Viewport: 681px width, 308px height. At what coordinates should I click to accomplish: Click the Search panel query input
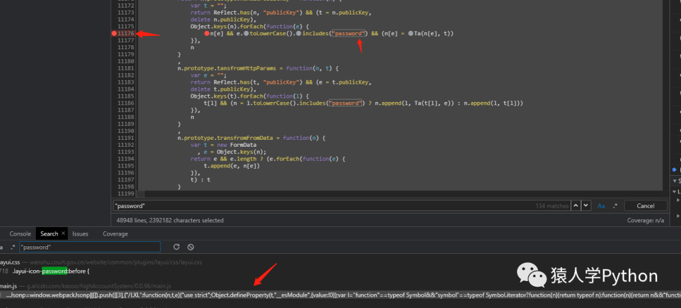90,248
